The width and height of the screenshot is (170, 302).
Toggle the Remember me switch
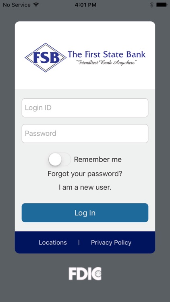click(x=59, y=159)
